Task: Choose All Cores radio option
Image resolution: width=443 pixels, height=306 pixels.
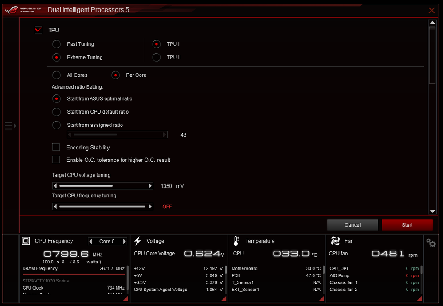Action: click(x=57, y=75)
